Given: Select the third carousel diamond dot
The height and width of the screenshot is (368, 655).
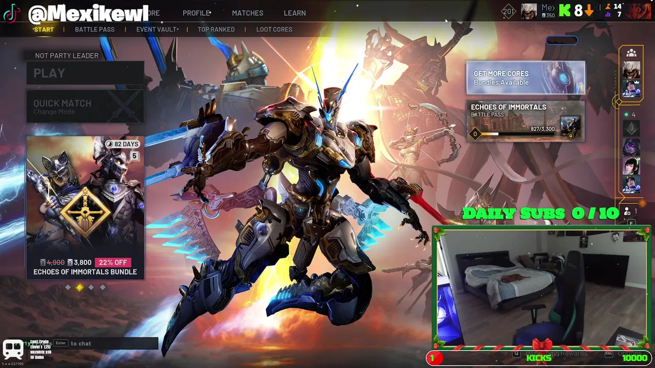Looking at the screenshot, I should pyautogui.click(x=91, y=287).
